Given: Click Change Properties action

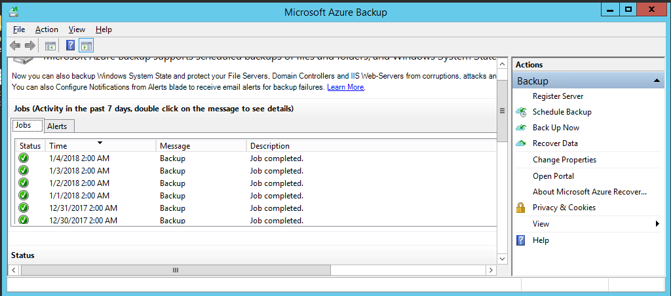Looking at the screenshot, I should pyautogui.click(x=564, y=160).
